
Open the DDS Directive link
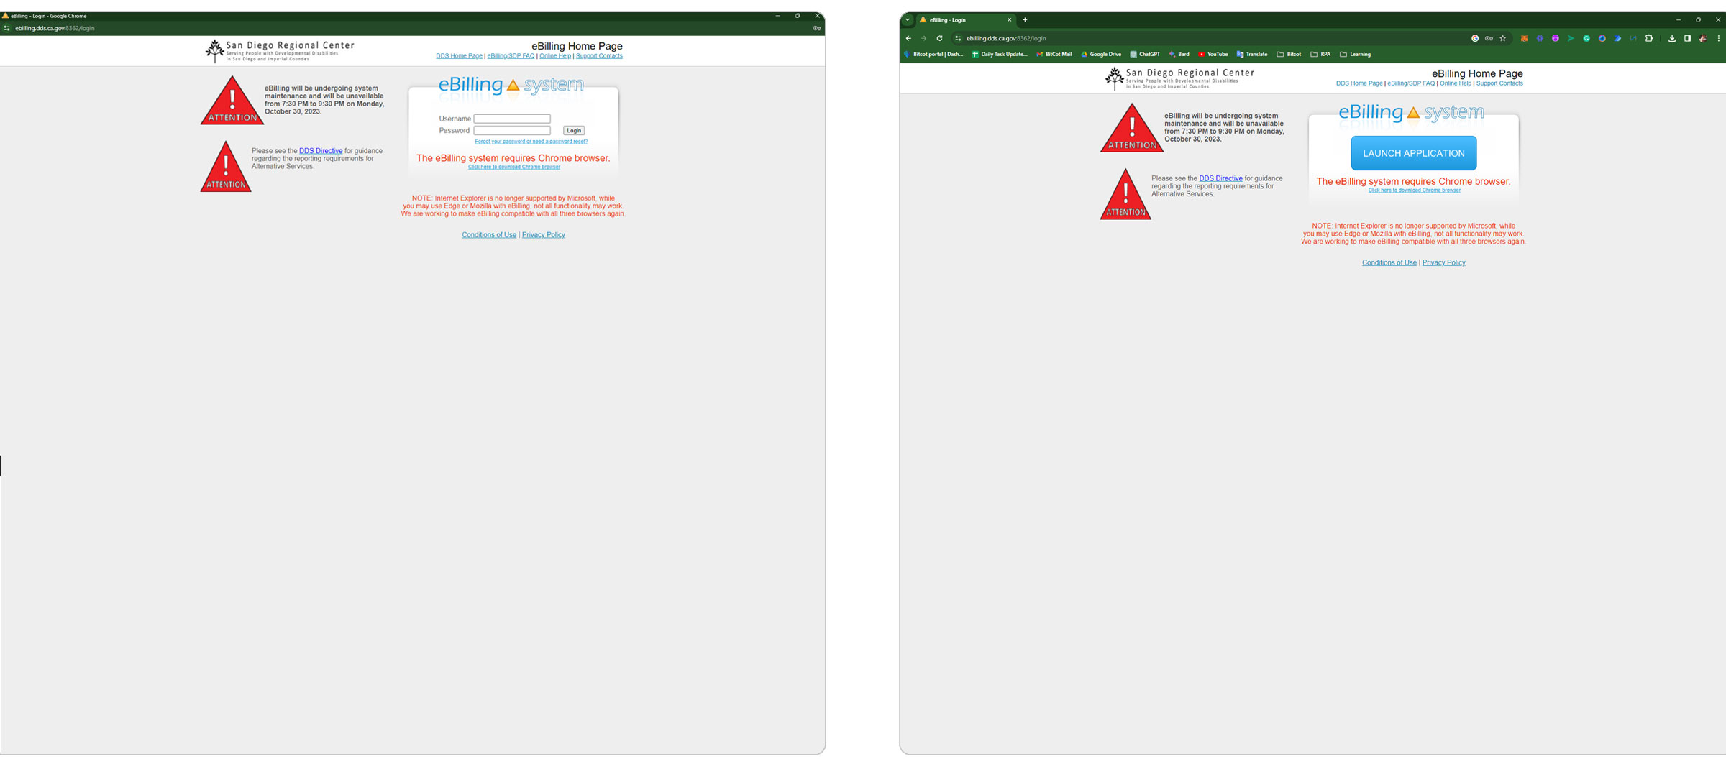pyautogui.click(x=321, y=150)
